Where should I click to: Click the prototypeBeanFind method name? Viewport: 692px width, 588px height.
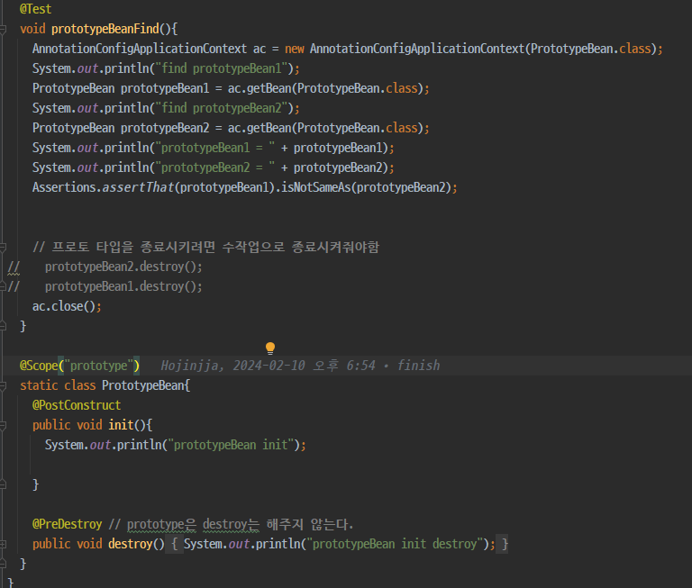click(105, 29)
